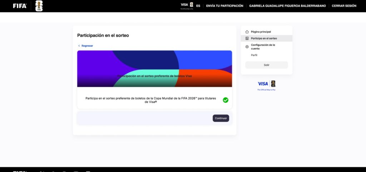Click the colorful Visa draw banner image
The width and height of the screenshot is (366, 172).
154,69
